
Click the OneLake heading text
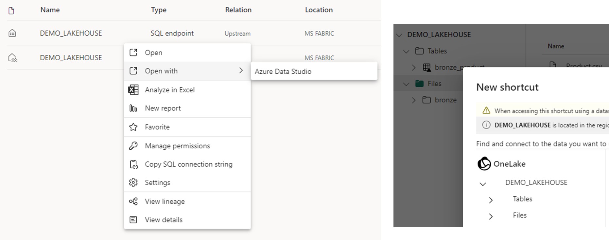coord(509,164)
